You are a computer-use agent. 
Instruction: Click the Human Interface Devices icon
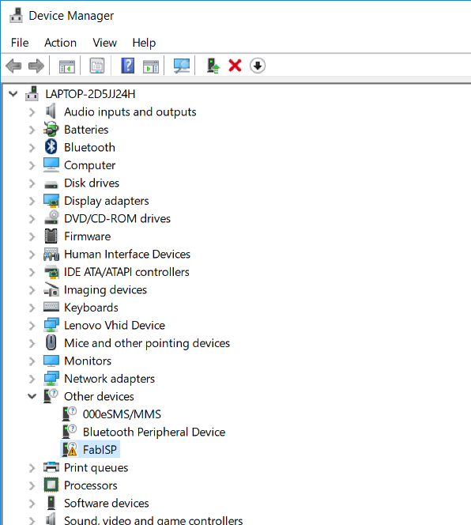point(51,254)
